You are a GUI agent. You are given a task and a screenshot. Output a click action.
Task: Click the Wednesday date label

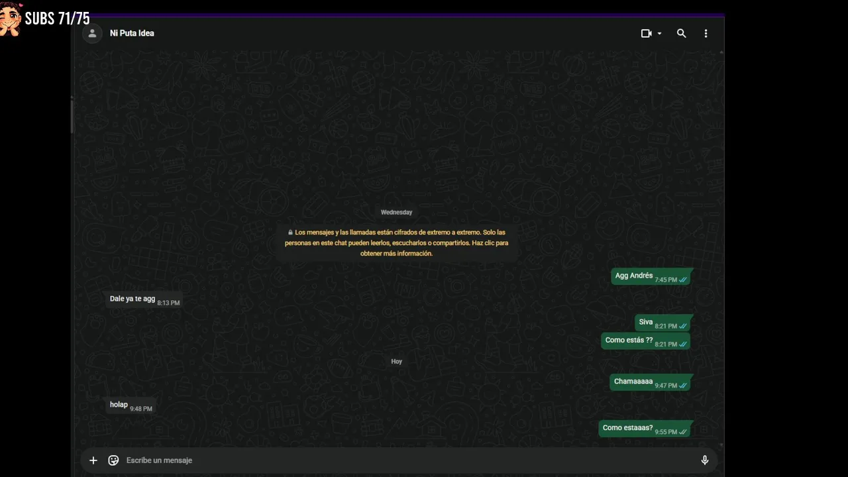[x=397, y=213]
